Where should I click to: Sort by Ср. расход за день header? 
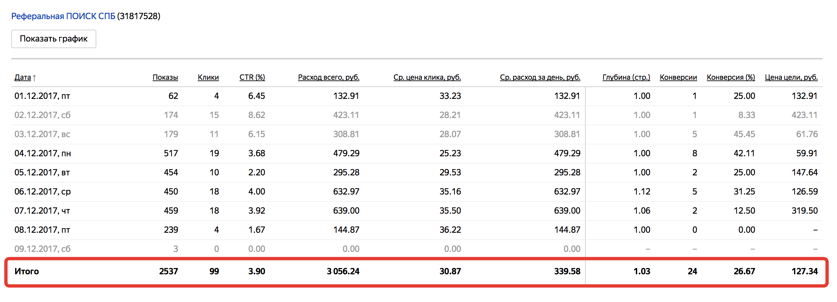click(540, 77)
